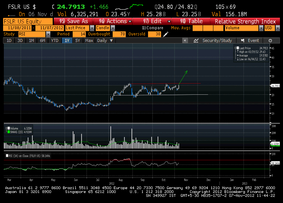Click 97) Edit button
The height and width of the screenshot is (203, 283).
(x=152, y=21)
